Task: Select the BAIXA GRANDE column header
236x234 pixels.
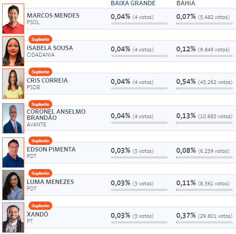Action: [x=133, y=3]
